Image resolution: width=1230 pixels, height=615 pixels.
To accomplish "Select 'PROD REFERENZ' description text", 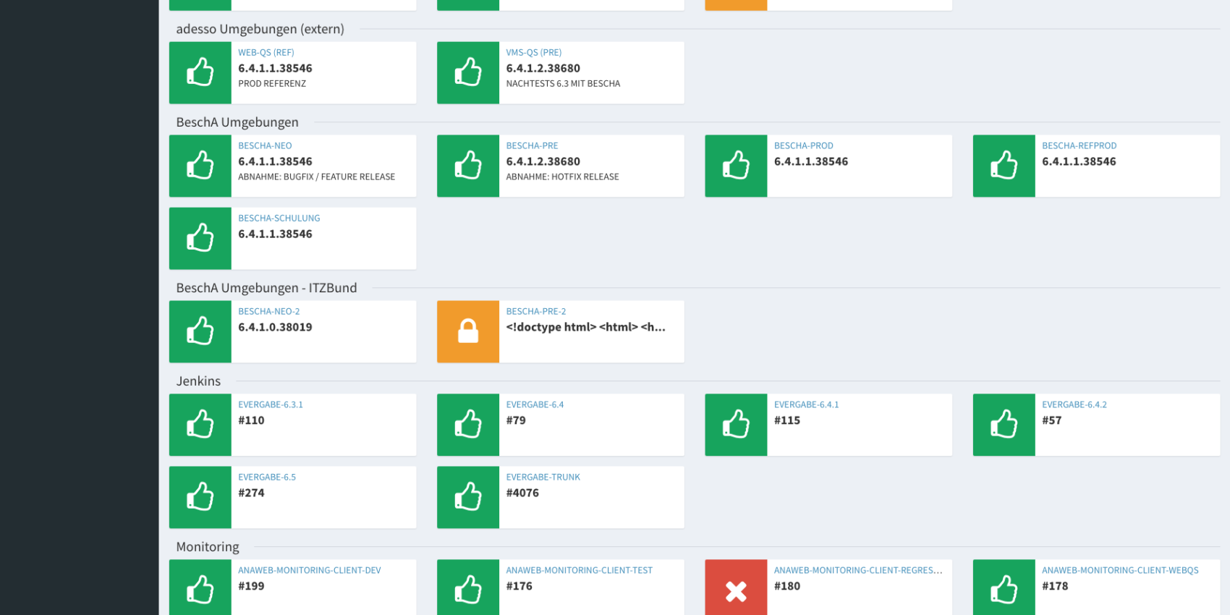I will pyautogui.click(x=272, y=84).
